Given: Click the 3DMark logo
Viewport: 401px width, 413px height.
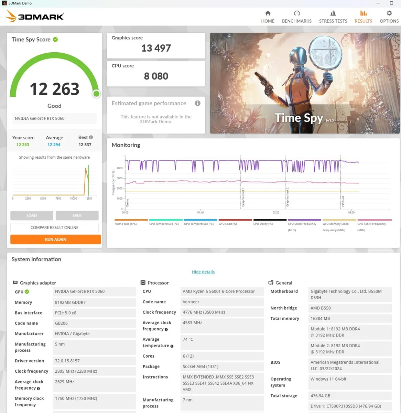Looking at the screenshot, I should coord(34,15).
